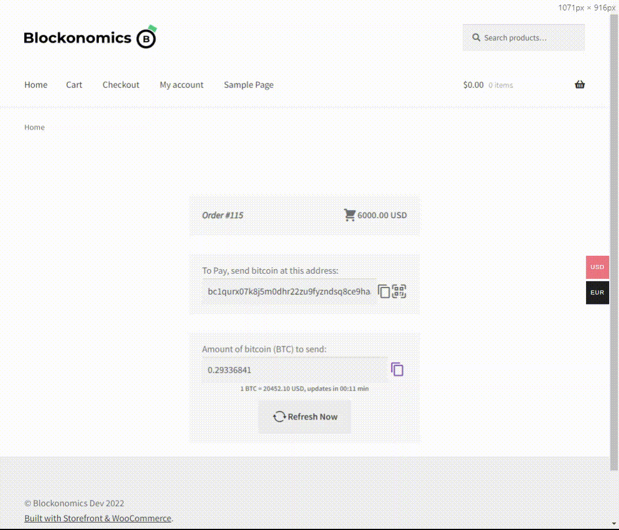619x530 pixels.
Task: Switch currency to EUR
Action: coord(597,293)
